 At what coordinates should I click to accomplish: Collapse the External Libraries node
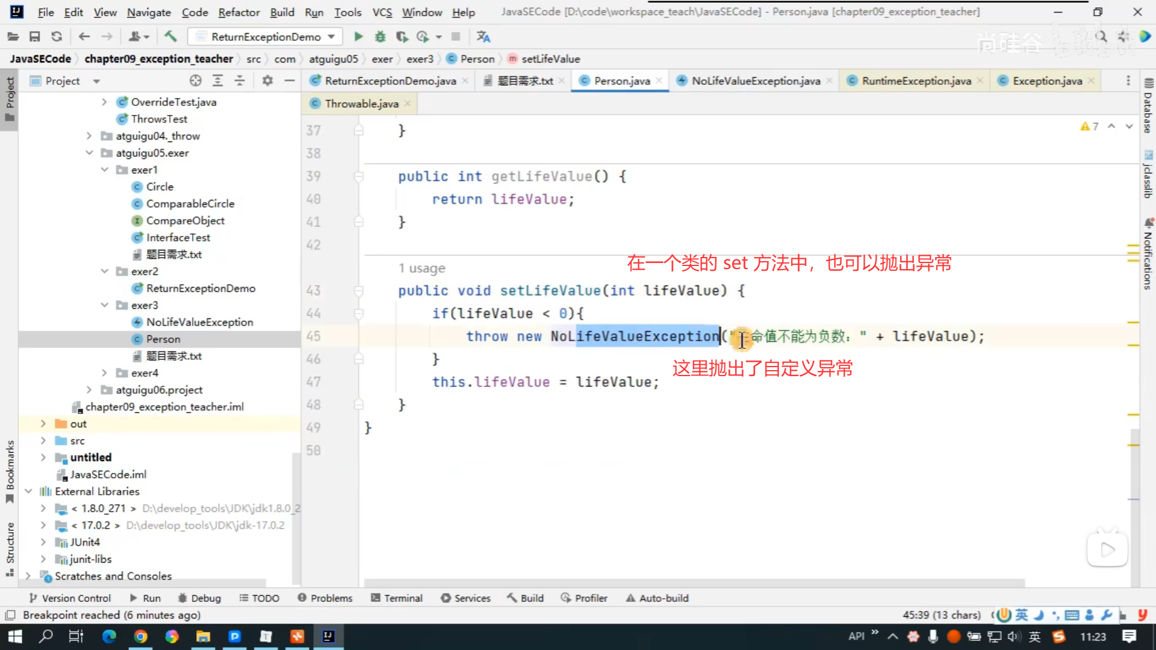point(28,491)
